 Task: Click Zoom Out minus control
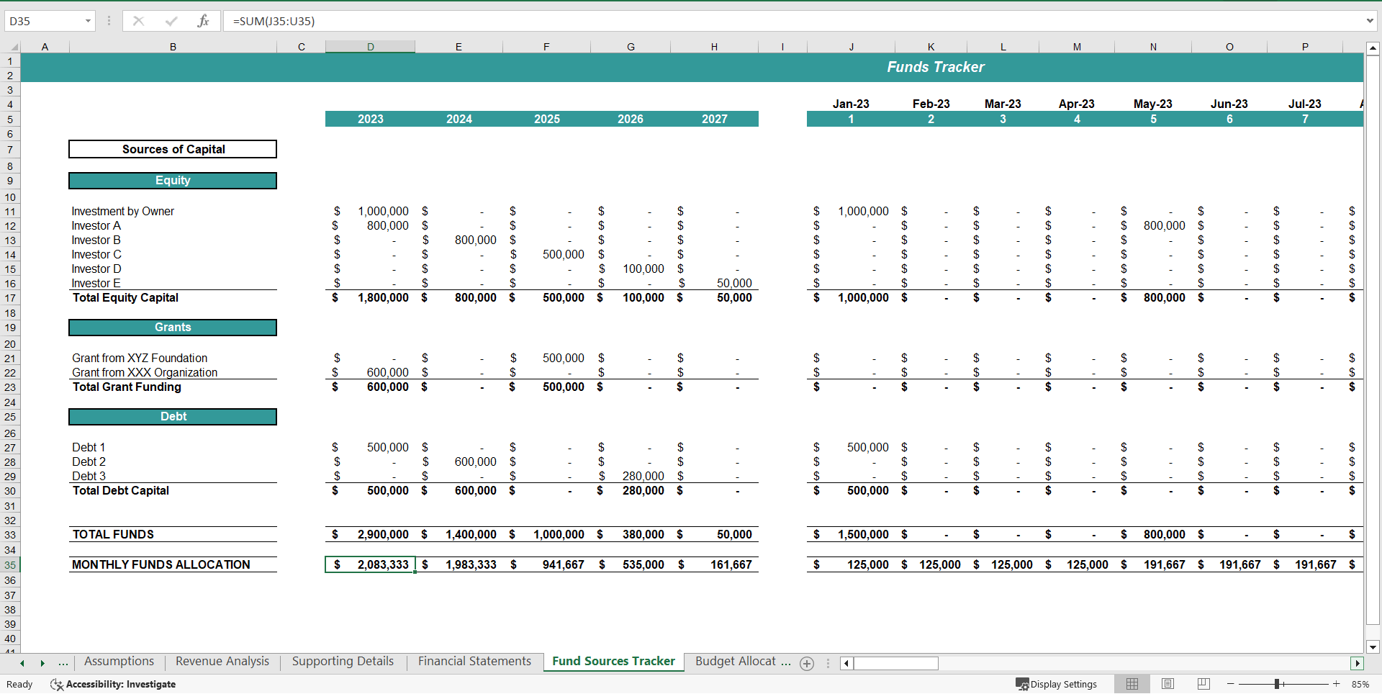click(1230, 684)
